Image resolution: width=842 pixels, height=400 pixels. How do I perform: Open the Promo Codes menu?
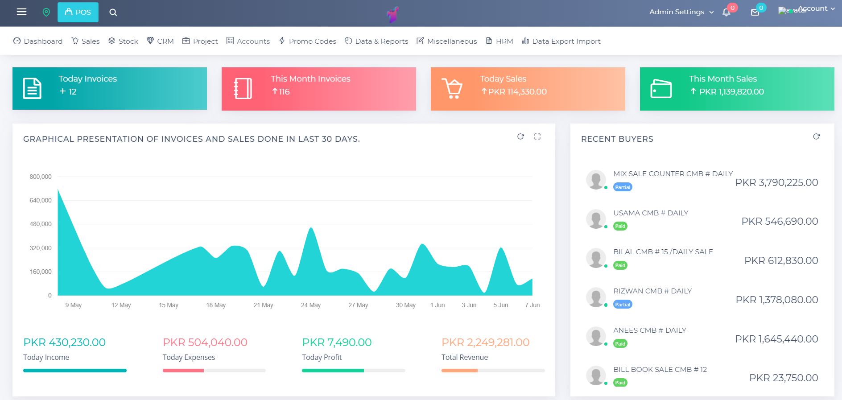308,41
